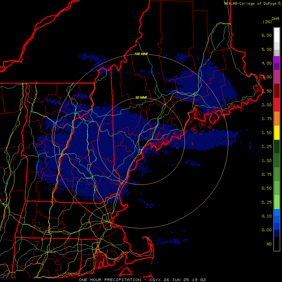Select the lightest green legend swatch

click(277, 202)
